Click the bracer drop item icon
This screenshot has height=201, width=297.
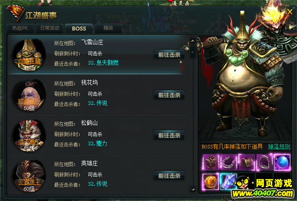[246, 162]
